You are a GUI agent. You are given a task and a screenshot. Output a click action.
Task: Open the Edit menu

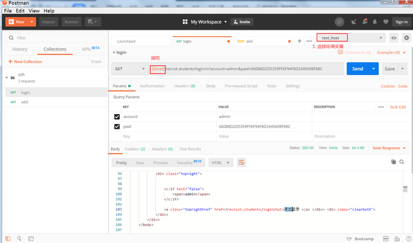[x=20, y=11]
